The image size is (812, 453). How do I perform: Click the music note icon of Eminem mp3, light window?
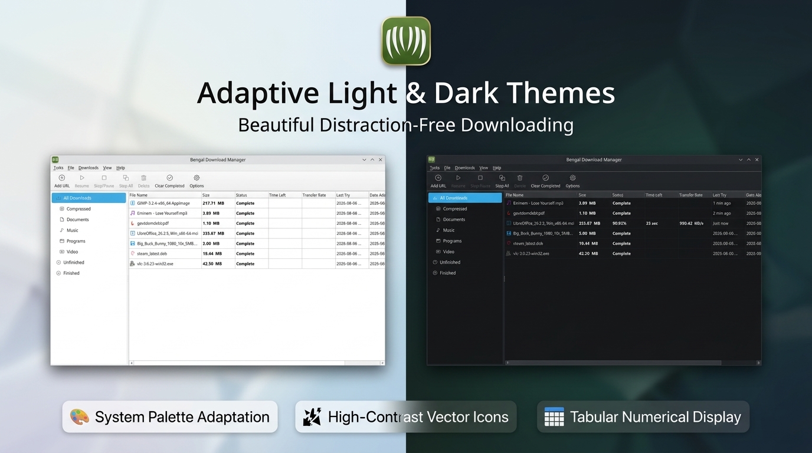pyautogui.click(x=133, y=213)
